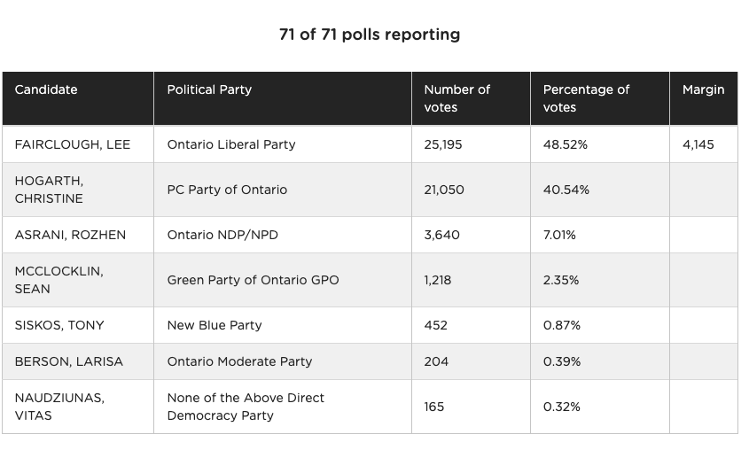The height and width of the screenshot is (450, 749).
Task: Select candidate FAIRCLOUGH, LEE
Action: point(73,144)
